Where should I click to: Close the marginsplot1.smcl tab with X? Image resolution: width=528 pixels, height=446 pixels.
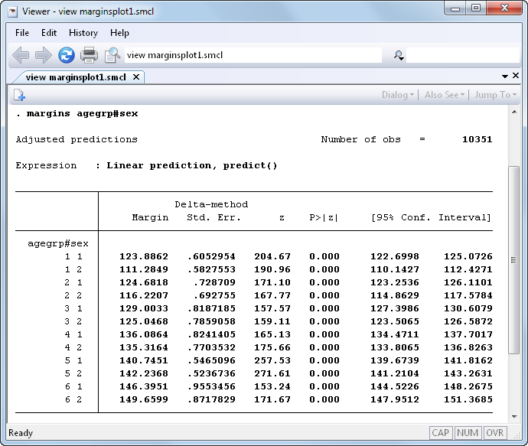click(x=136, y=77)
